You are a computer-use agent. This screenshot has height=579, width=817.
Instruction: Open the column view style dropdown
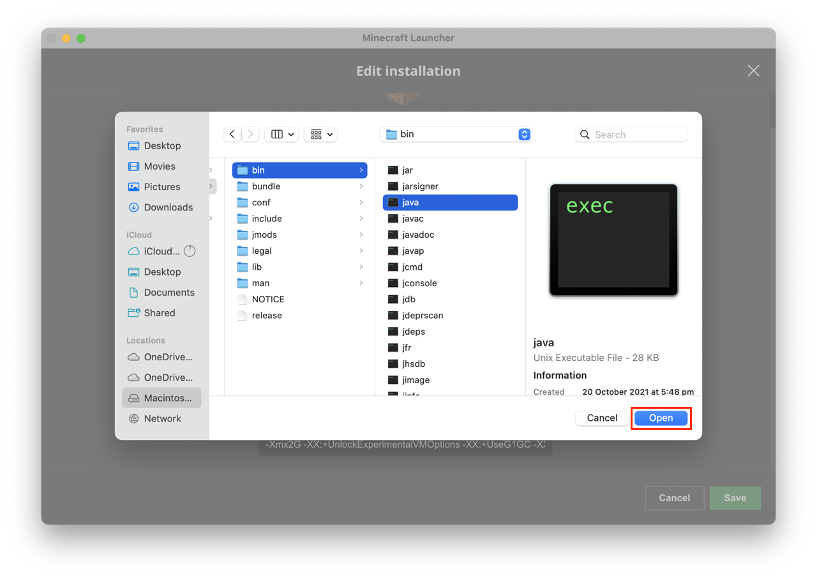click(x=281, y=134)
